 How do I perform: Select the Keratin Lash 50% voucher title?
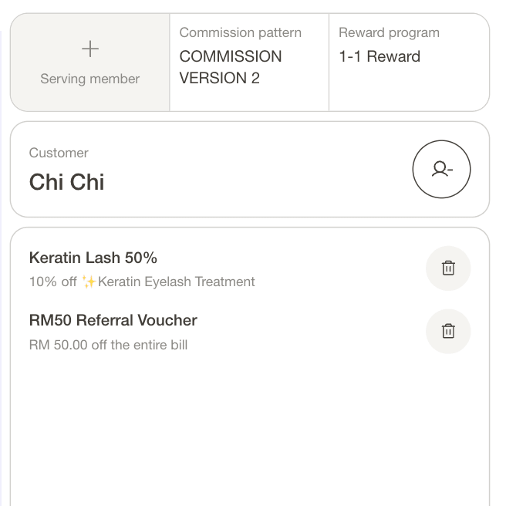point(93,258)
